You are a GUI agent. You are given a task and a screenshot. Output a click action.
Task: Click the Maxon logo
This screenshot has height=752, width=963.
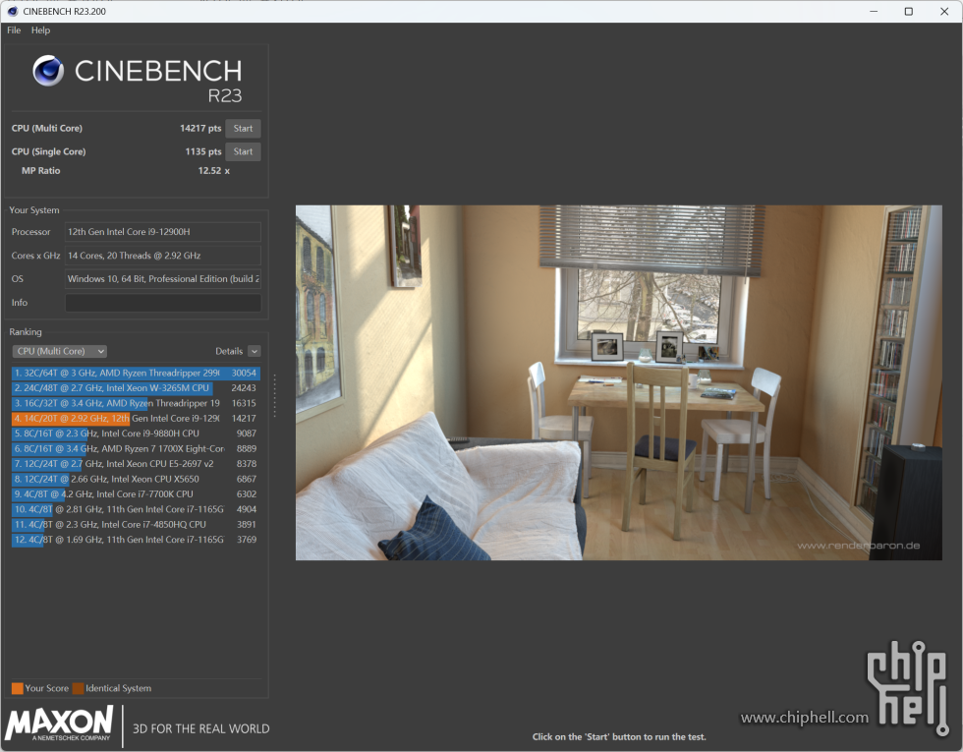pyautogui.click(x=60, y=723)
